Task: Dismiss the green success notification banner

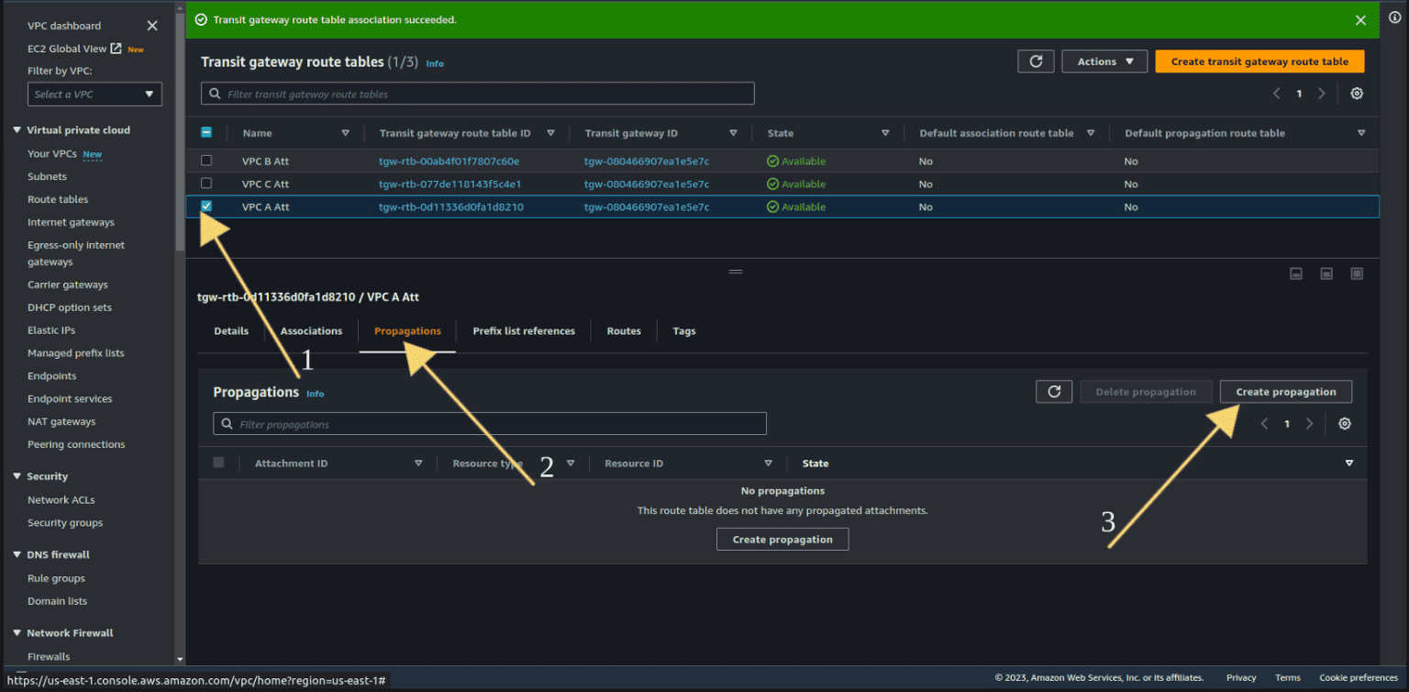Action: coord(1360,18)
